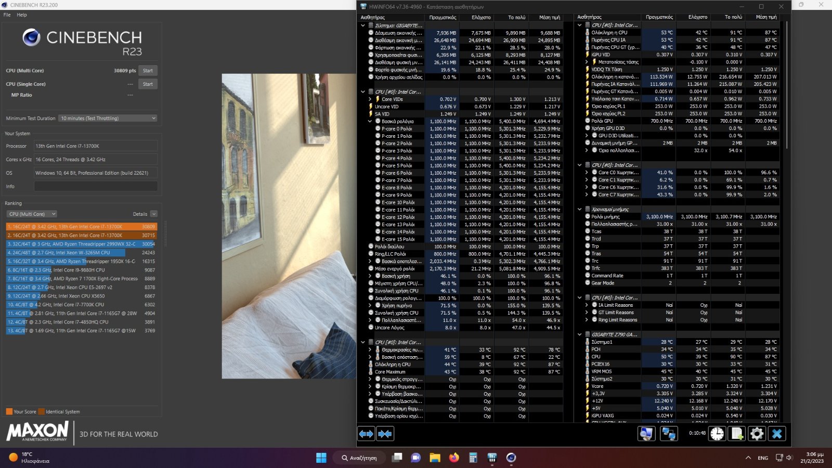Screen dimensions: 832x468
Task: Open the File menu in Cinebench
Action: coord(7,15)
